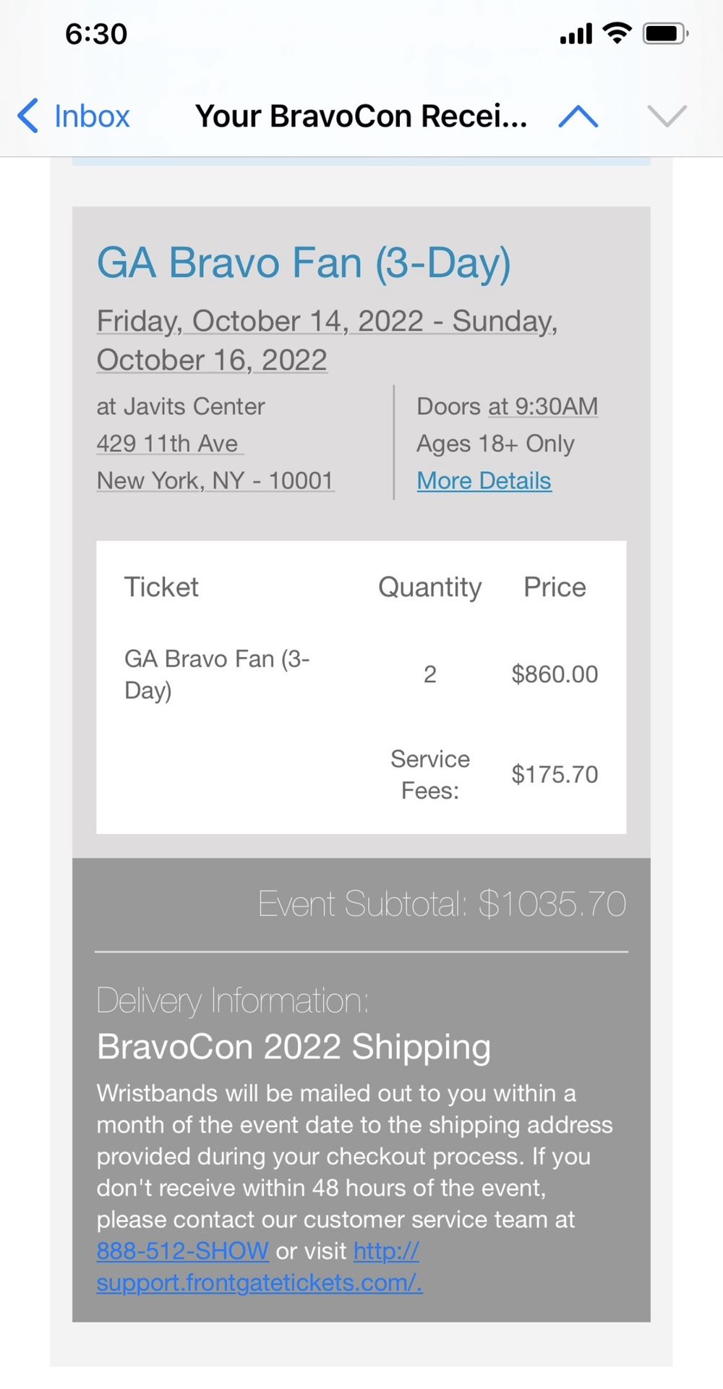Tap the 9:30AM doors time link
723x1389 pixels.
tap(543, 407)
